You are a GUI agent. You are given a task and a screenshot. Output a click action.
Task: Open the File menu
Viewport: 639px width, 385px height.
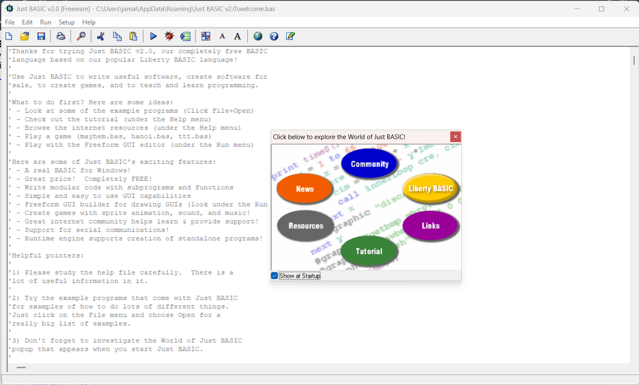[x=10, y=22]
